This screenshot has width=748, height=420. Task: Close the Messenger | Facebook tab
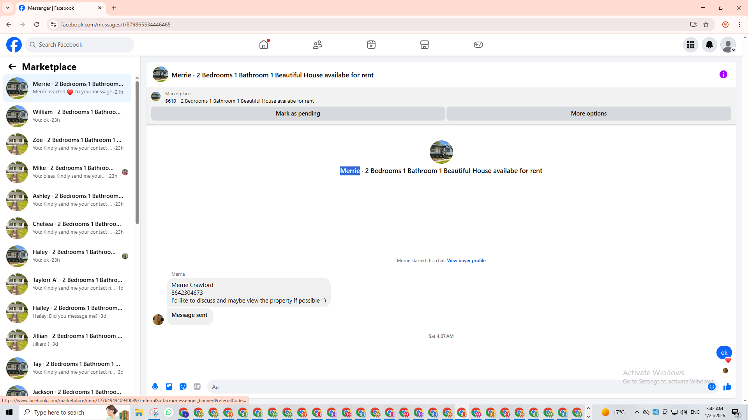tap(100, 8)
